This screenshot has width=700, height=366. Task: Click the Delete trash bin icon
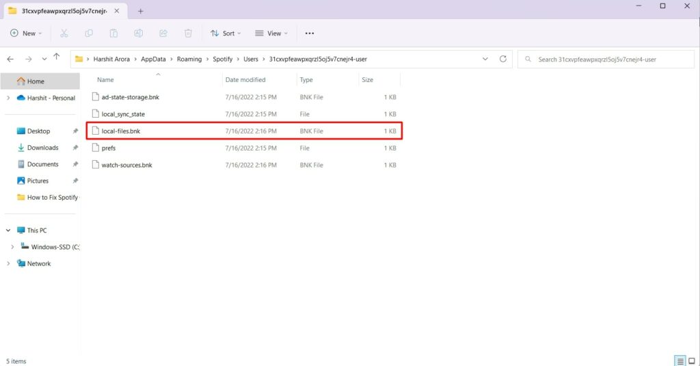[188, 33]
